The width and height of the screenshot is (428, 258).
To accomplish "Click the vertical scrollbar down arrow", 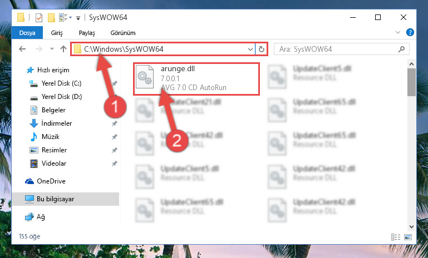I will pyautogui.click(x=411, y=227).
